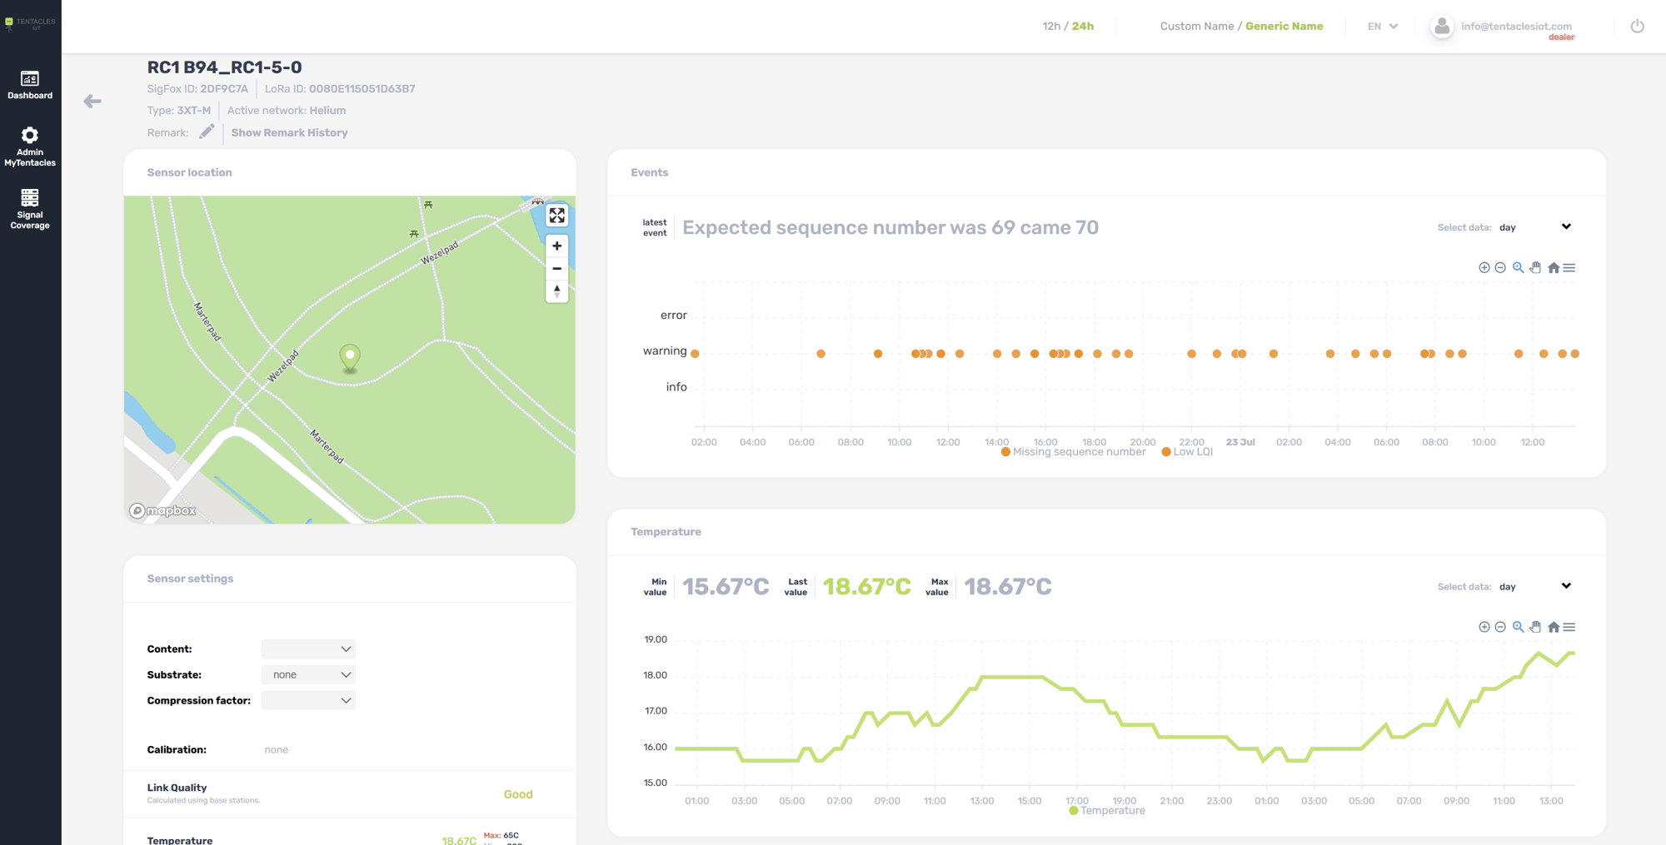Screen dimensions: 1666x845
Task: Open the Temperature Select data day dropdown
Action: 1534,586
